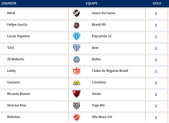Click the EQUIPE column header
The width and height of the screenshot is (169, 123).
(x=92, y=3)
